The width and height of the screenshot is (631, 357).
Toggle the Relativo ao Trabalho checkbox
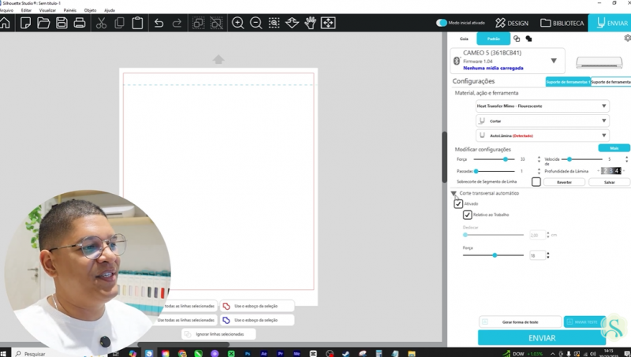[468, 215]
